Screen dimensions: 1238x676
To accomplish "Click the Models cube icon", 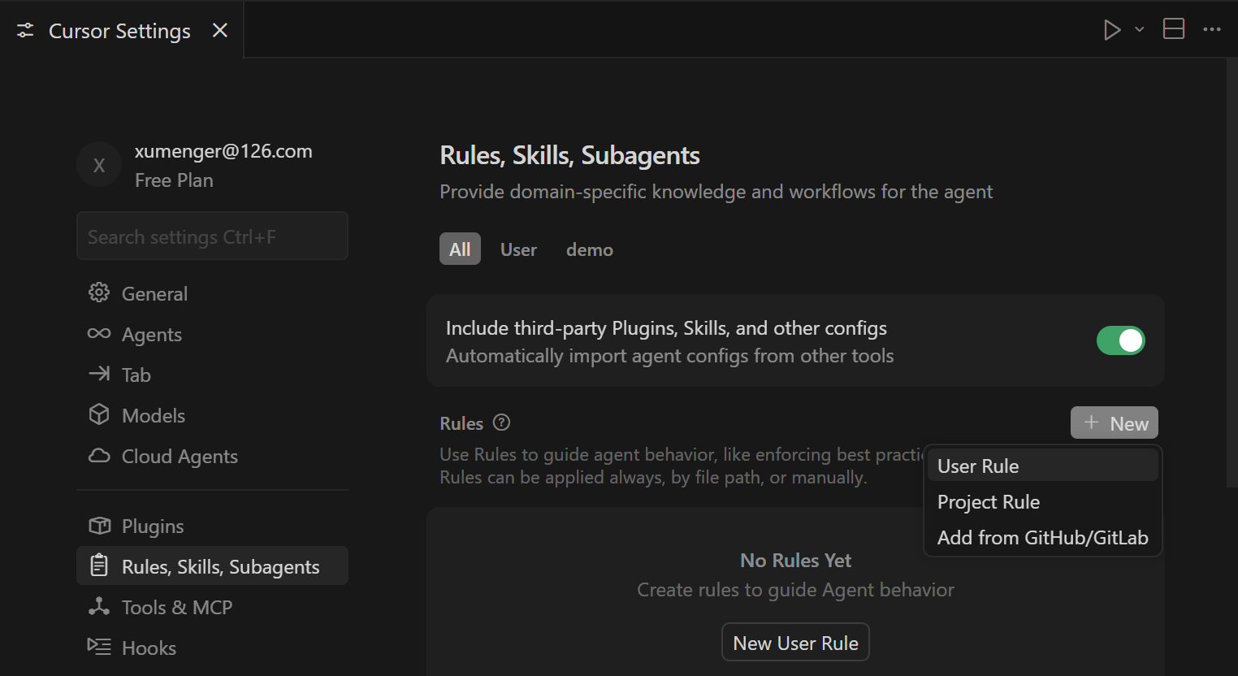I will point(99,414).
